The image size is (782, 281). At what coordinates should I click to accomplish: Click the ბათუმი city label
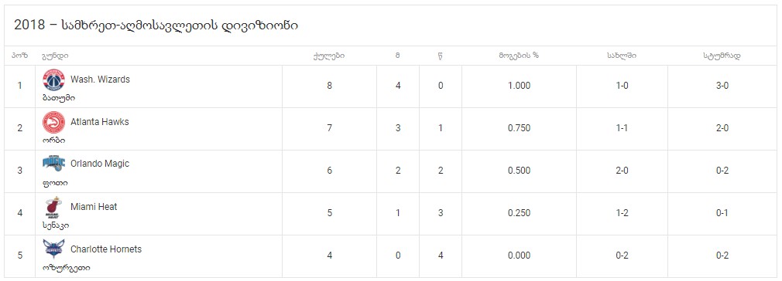coord(59,98)
